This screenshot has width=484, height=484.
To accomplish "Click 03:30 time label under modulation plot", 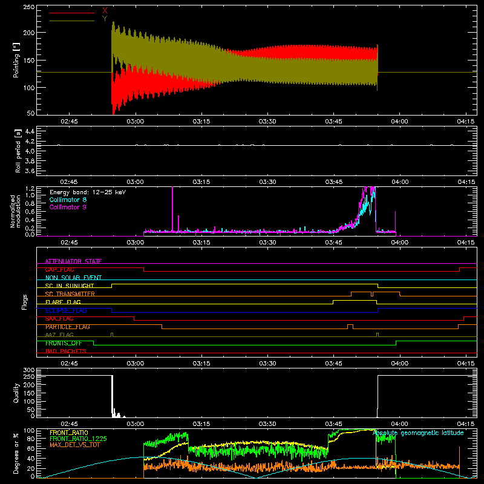I will [x=267, y=243].
